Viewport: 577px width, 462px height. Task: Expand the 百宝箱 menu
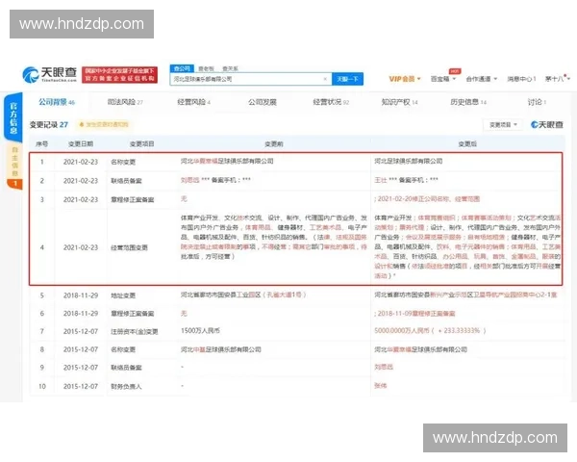(443, 79)
